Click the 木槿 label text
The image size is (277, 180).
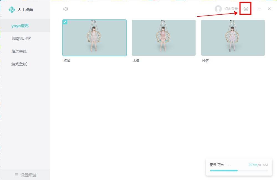tap(136, 61)
